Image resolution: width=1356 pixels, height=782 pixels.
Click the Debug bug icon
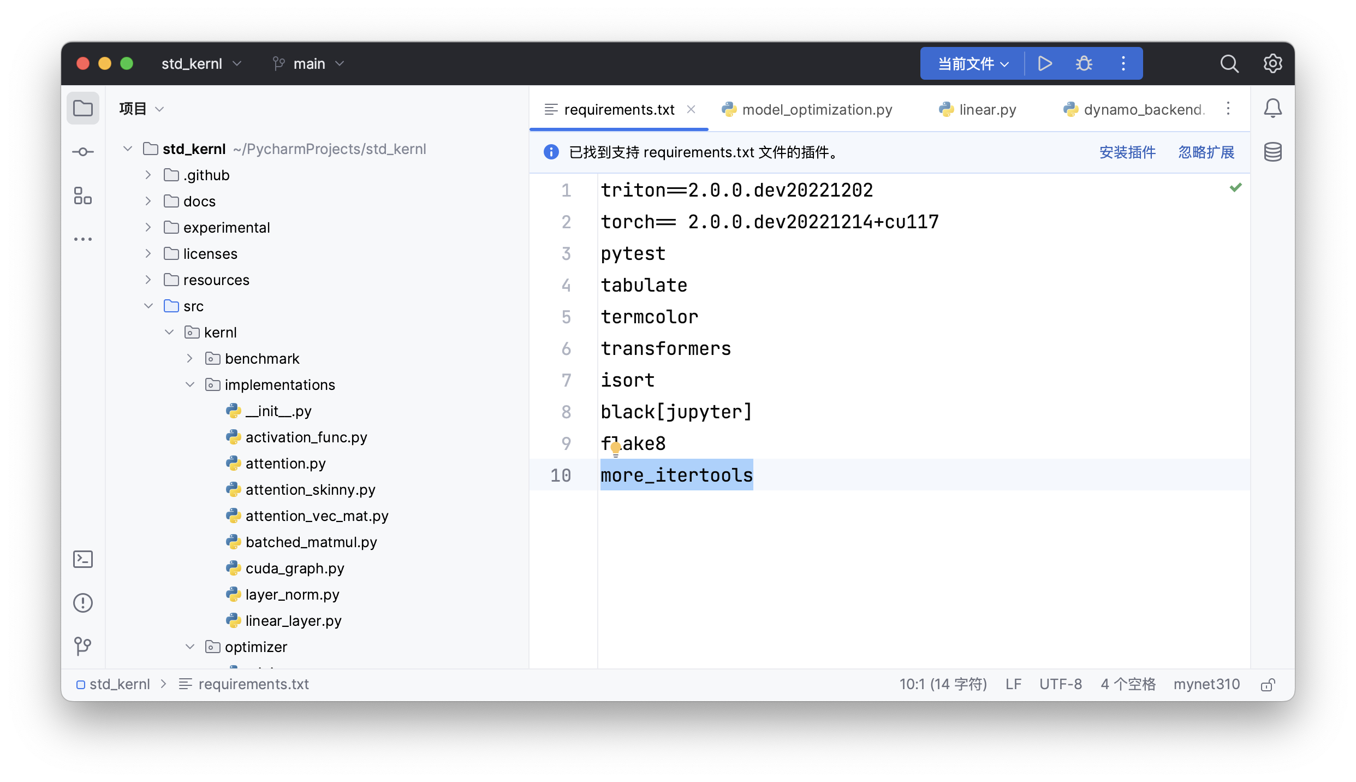pyautogui.click(x=1084, y=63)
